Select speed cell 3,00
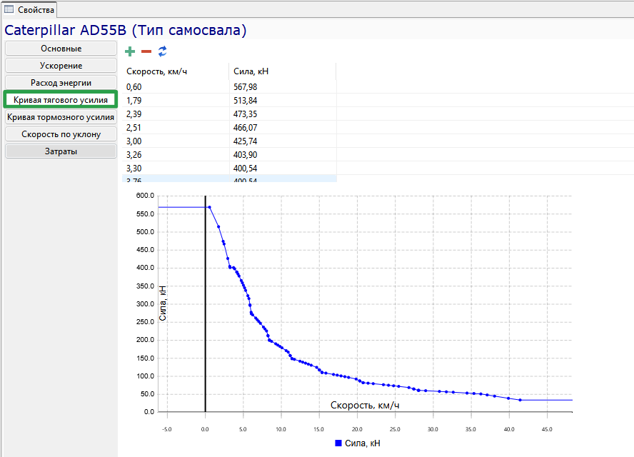The height and width of the screenshot is (457, 634). [176, 141]
